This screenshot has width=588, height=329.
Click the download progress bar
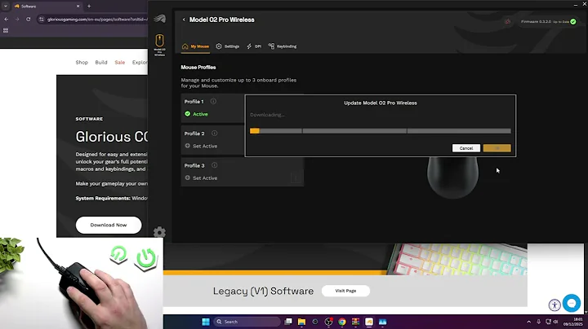coord(381,131)
